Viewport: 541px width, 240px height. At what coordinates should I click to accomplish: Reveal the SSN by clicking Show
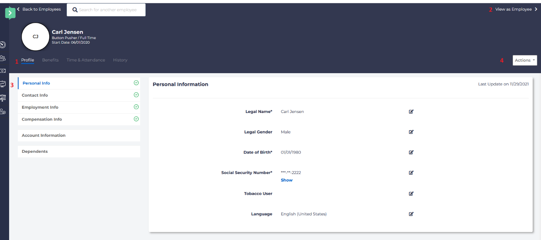click(x=286, y=180)
